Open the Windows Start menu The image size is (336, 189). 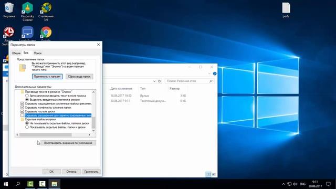coord(6,184)
